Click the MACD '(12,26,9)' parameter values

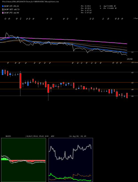click(37, 136)
